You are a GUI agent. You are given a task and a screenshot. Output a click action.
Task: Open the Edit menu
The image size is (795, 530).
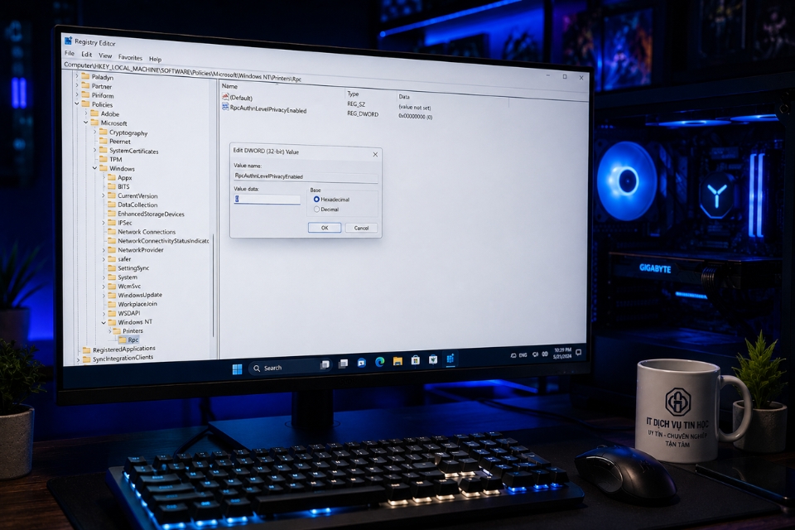click(87, 55)
